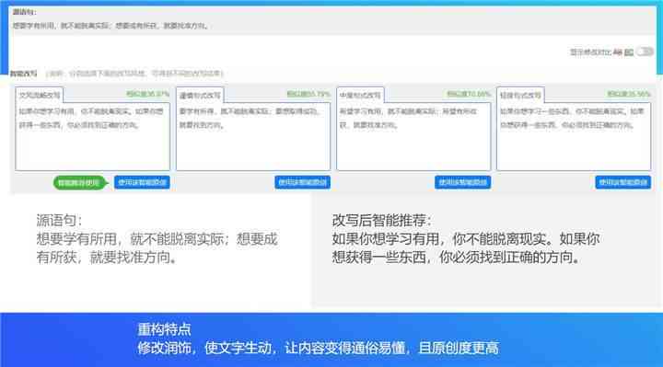This screenshot has width=663, height=367.
Task: Click the 智能改写 section label
Action: click(24, 74)
